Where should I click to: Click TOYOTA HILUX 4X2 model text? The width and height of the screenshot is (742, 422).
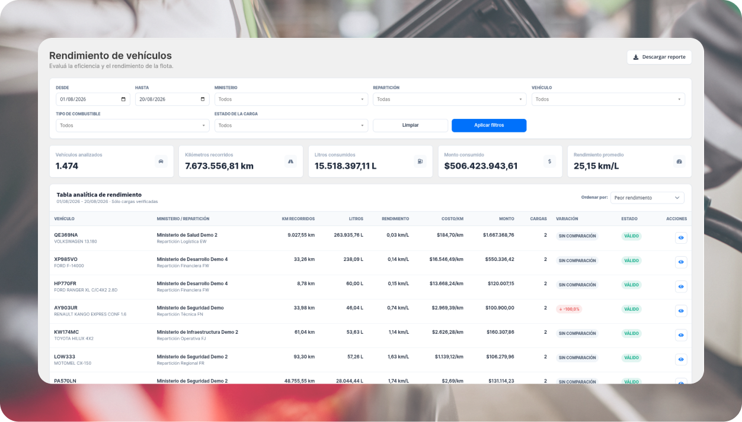coord(74,339)
